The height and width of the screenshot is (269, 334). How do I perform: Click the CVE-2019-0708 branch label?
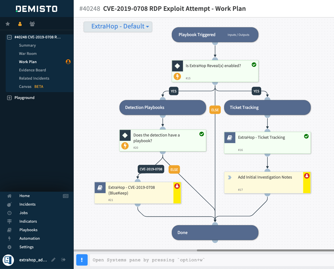pos(151,169)
